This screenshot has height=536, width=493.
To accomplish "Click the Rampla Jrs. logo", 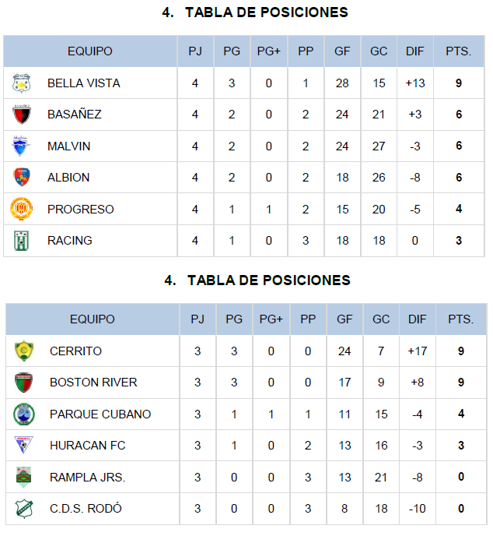I will pyautogui.click(x=23, y=477).
